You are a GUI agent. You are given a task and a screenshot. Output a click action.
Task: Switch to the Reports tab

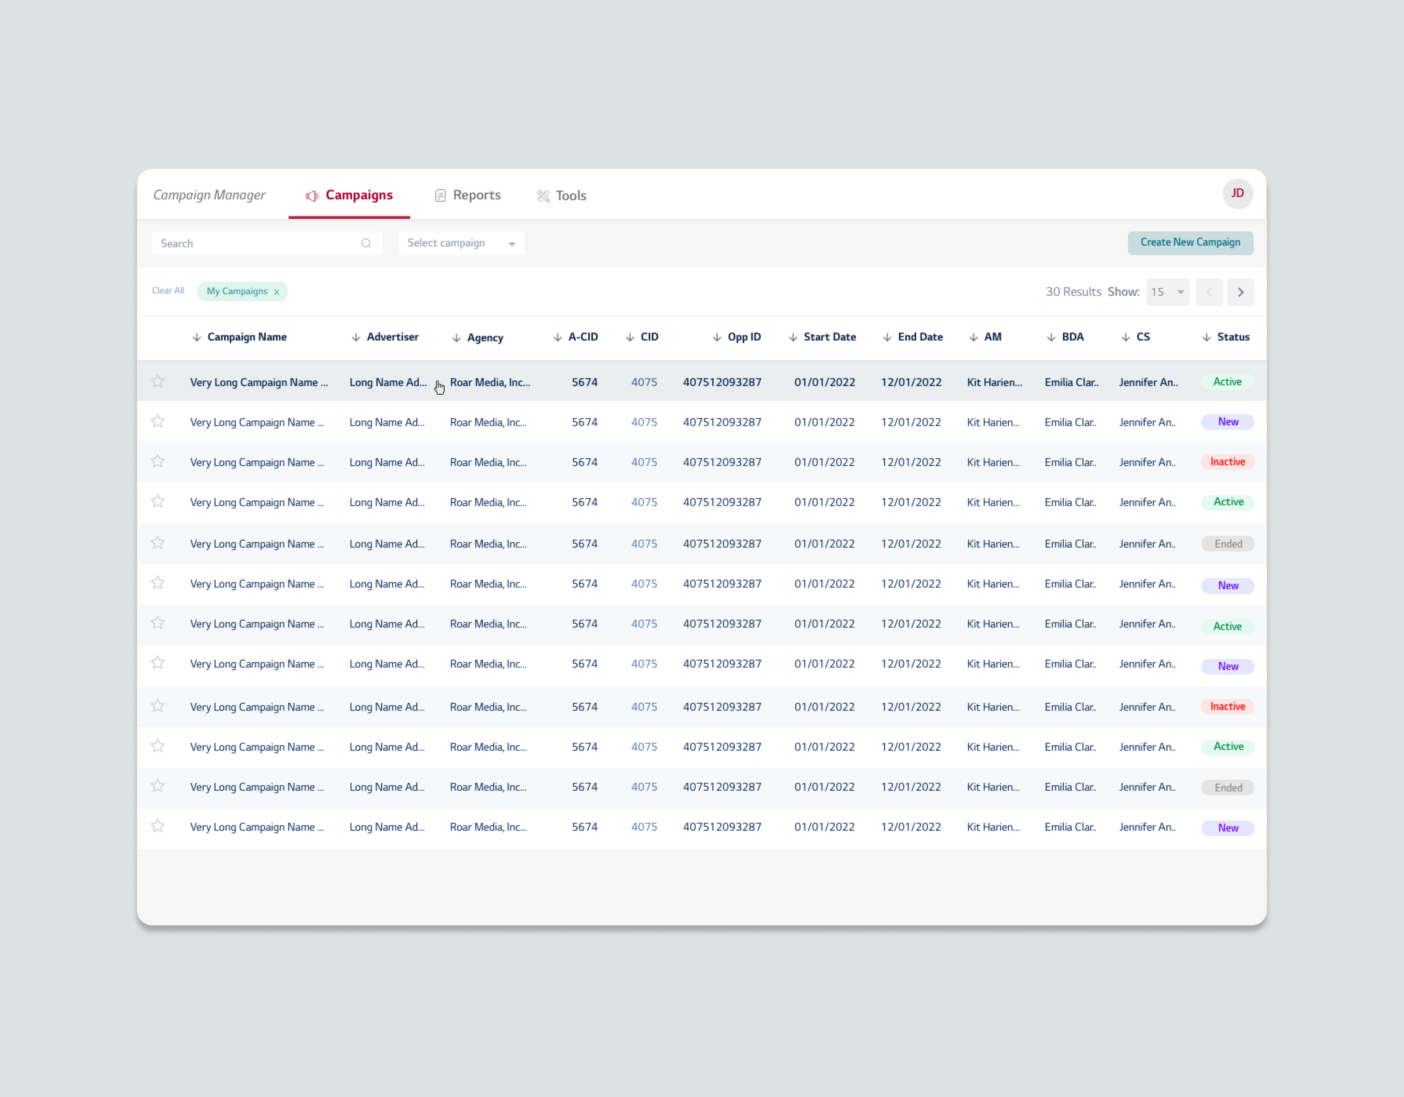[467, 195]
